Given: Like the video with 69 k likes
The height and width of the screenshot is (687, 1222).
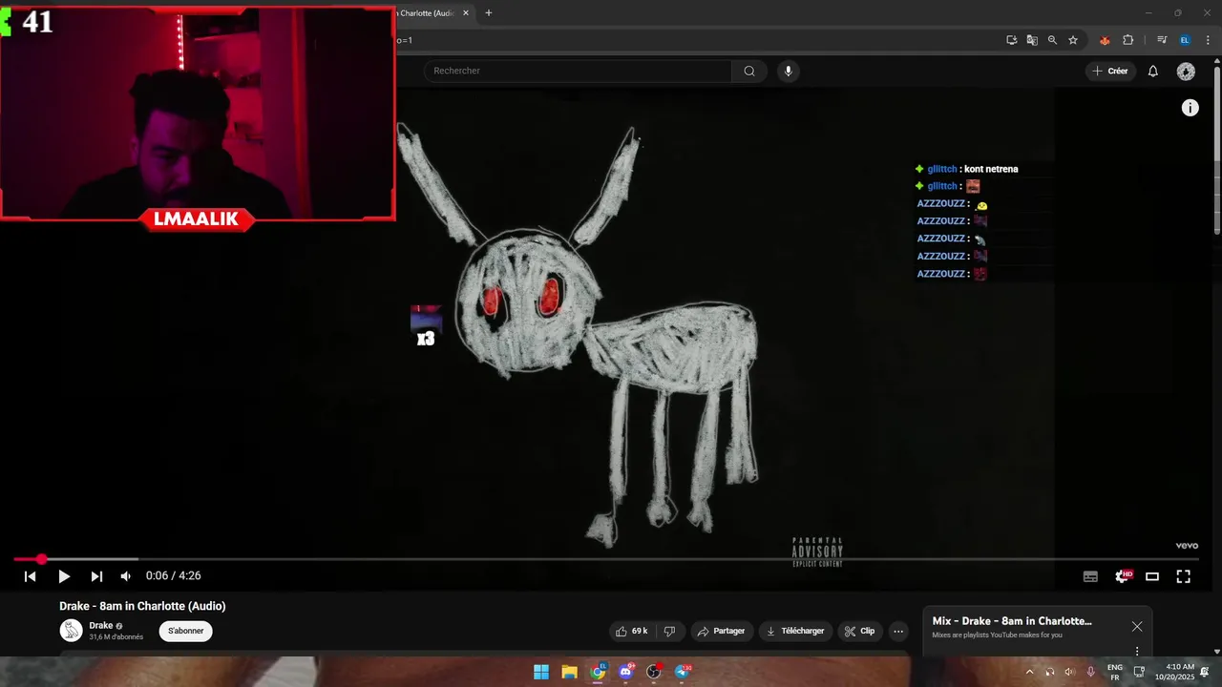Looking at the screenshot, I should point(631,631).
